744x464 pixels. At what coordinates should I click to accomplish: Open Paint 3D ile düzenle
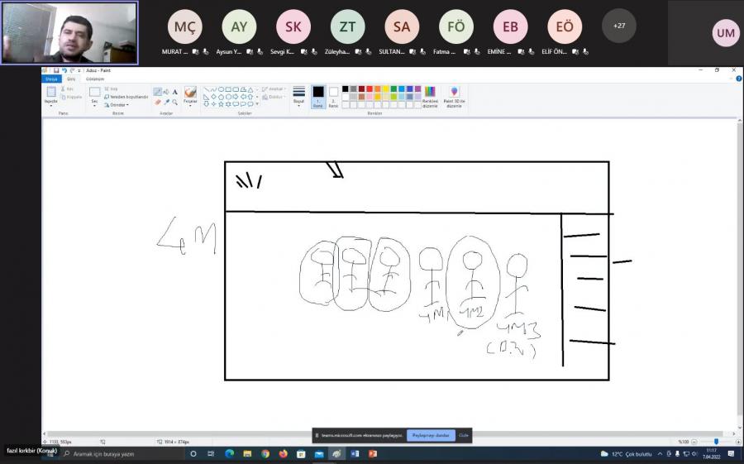454,97
